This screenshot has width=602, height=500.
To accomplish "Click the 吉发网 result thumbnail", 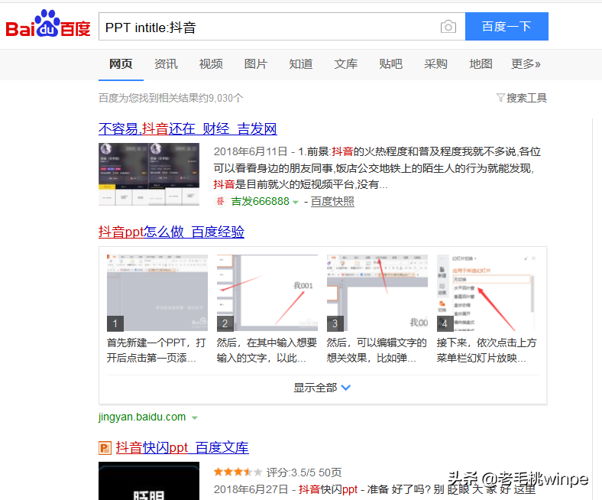I will (149, 174).
